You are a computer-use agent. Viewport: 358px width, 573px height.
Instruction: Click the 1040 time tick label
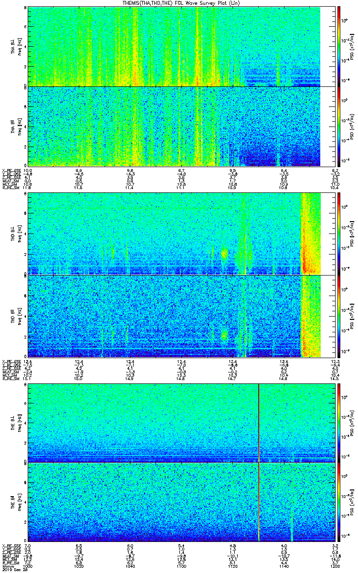click(x=130, y=566)
